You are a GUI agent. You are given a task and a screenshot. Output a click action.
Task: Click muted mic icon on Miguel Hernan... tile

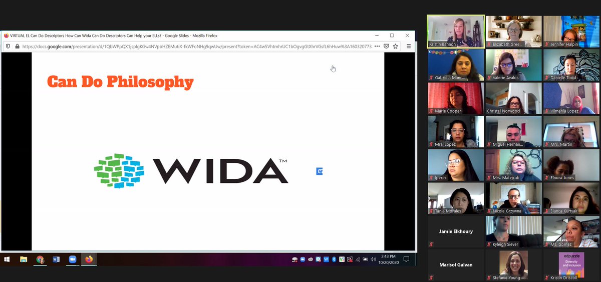(489, 144)
